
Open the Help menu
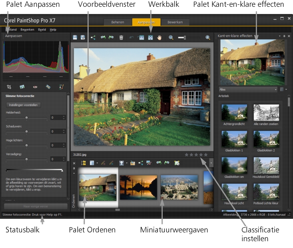[x=53, y=30]
